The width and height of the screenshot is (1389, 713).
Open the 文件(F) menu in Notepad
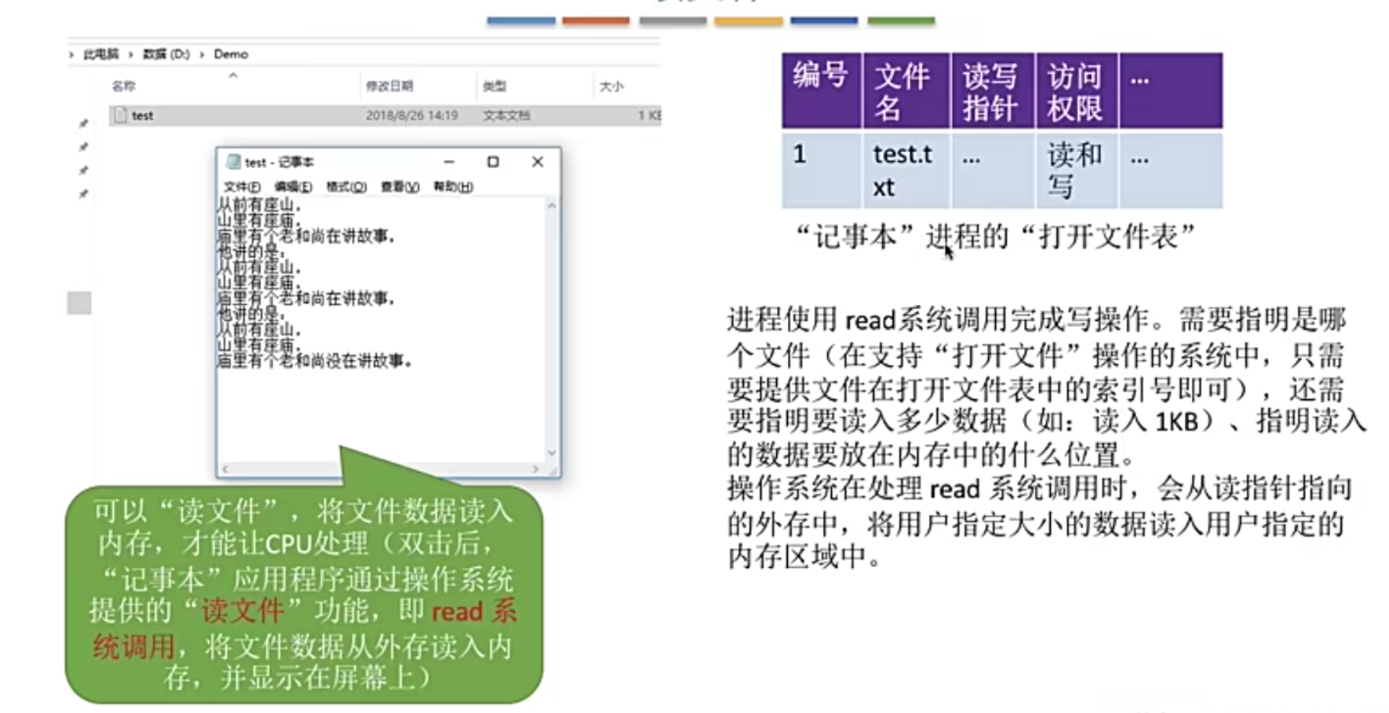242,187
